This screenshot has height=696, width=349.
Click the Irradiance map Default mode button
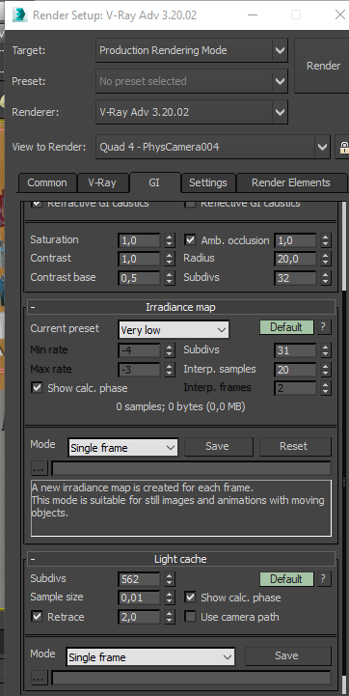[x=286, y=327]
